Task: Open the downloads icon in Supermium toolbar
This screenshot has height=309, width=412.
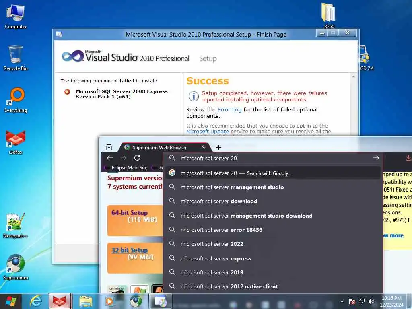Action: (x=408, y=158)
